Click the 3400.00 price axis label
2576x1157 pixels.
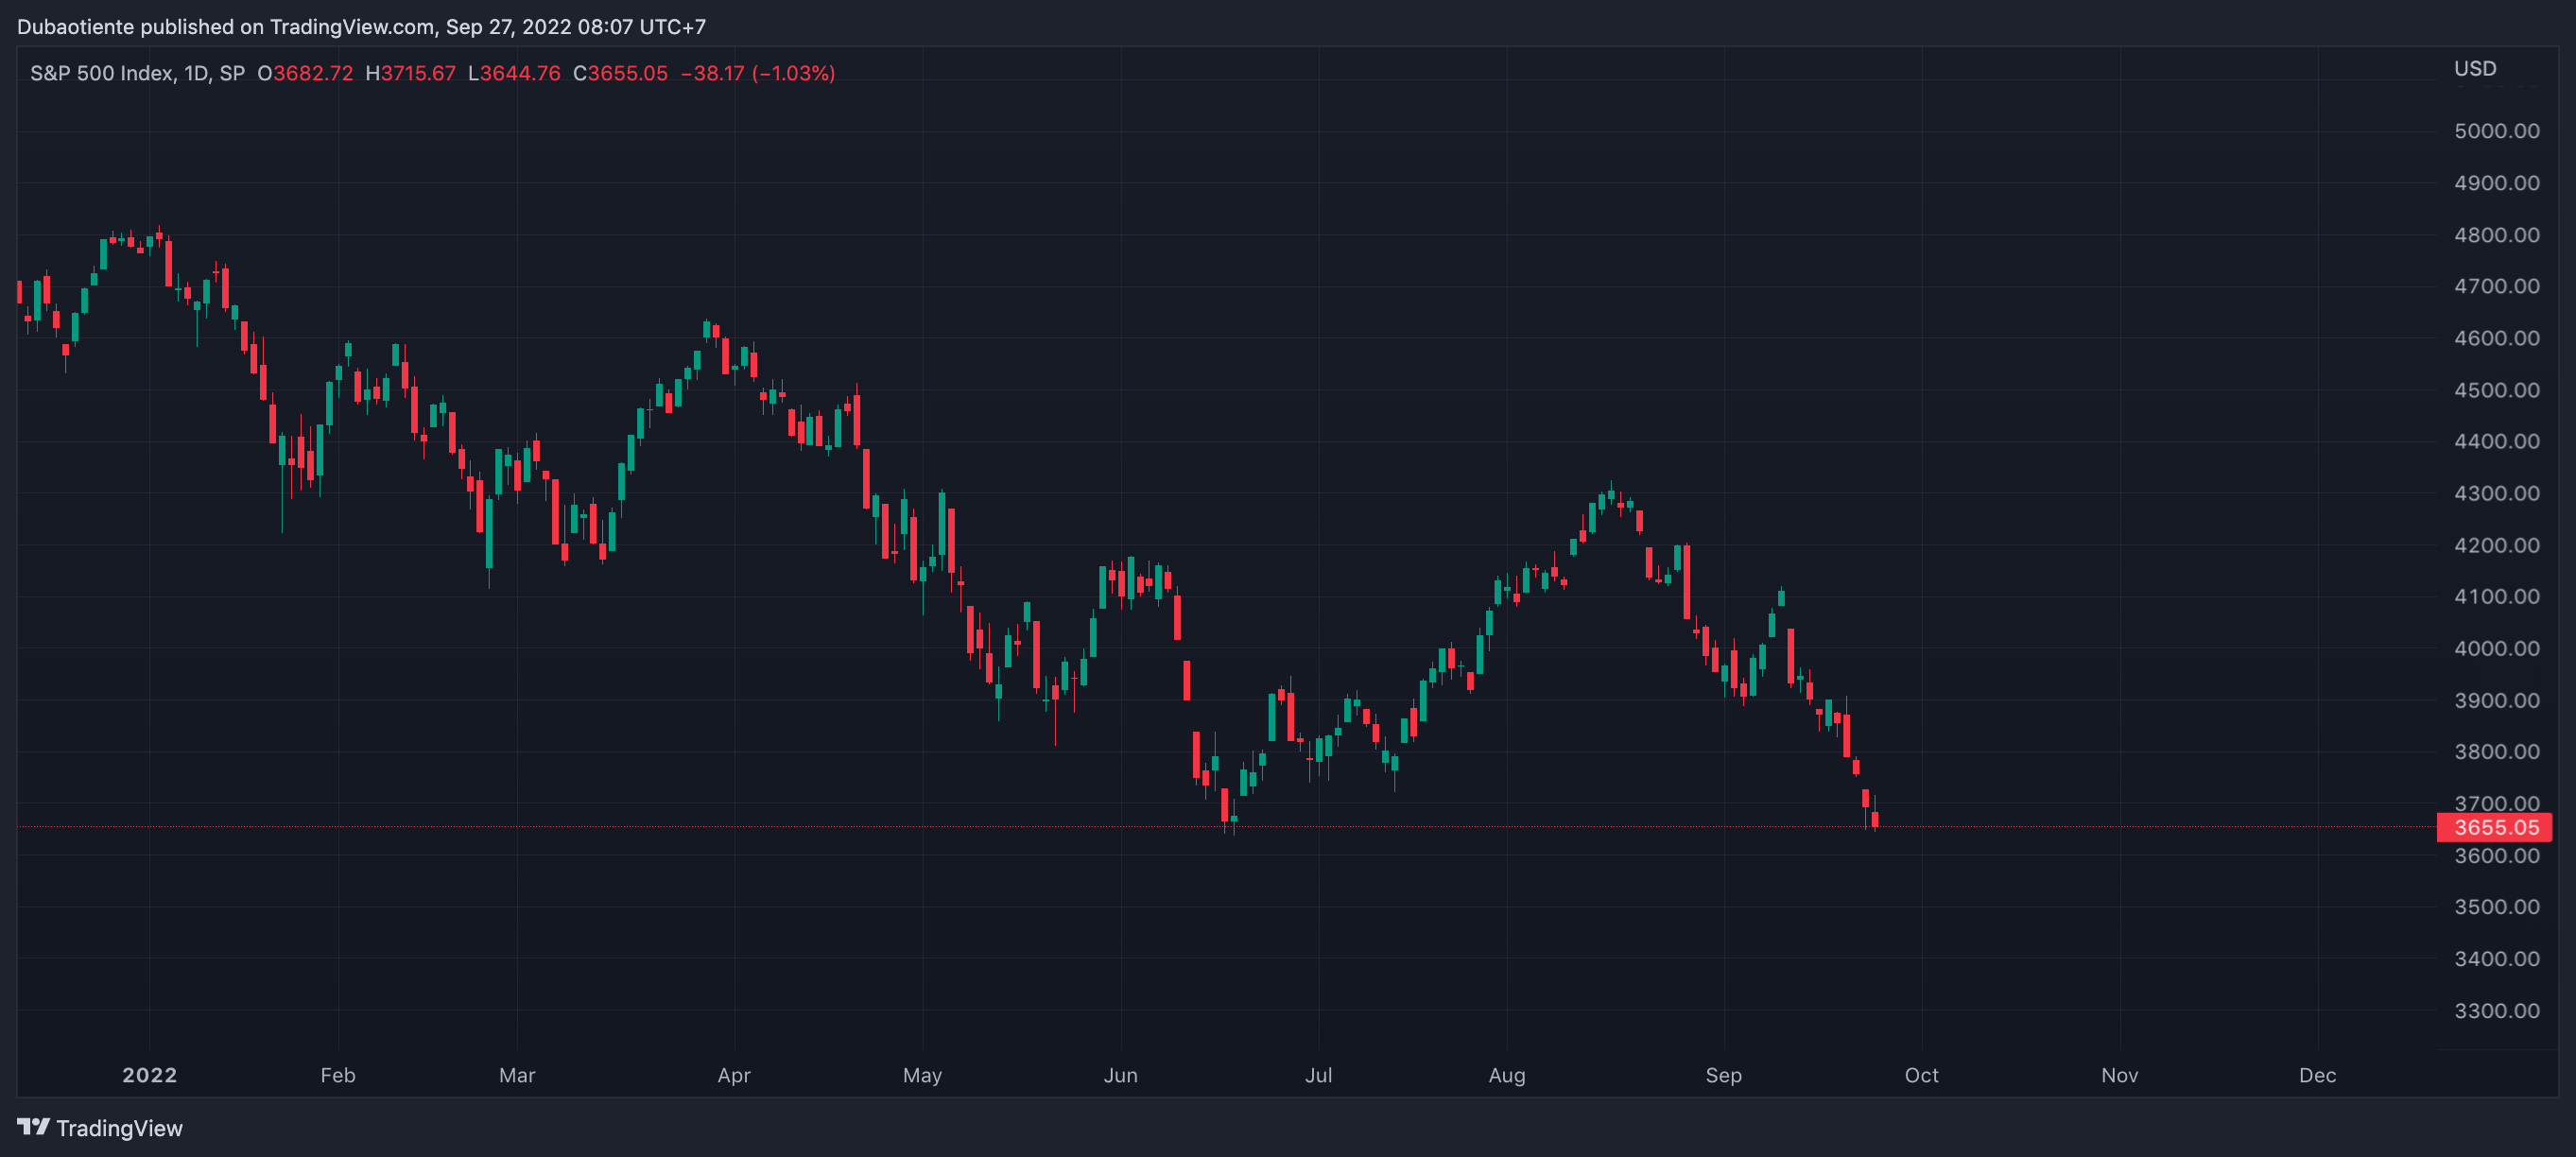2496,959
